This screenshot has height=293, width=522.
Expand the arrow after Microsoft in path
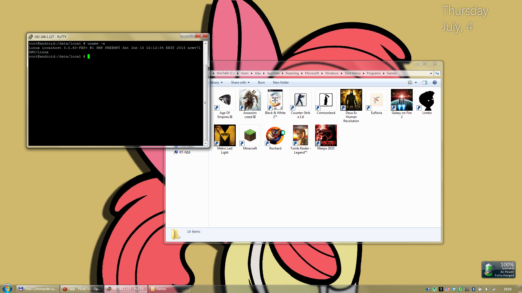coord(322,73)
